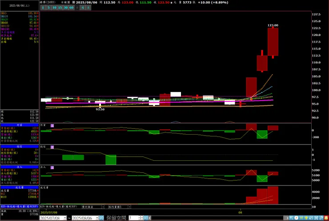The image size is (329, 221).
Task: Select the monthly (月) period button
Action: tap(88, 8)
